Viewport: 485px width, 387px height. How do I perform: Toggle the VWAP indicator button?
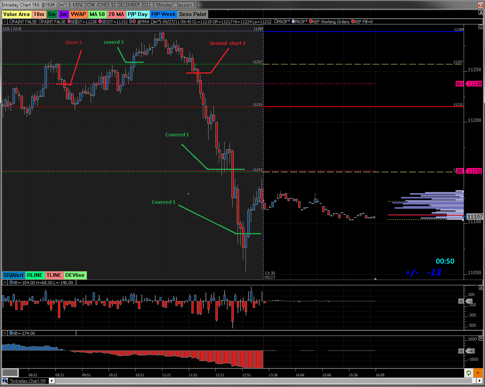pyautogui.click(x=78, y=14)
